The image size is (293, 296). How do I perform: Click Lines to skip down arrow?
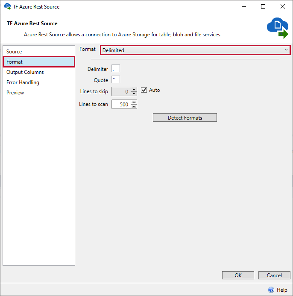(x=134, y=94)
